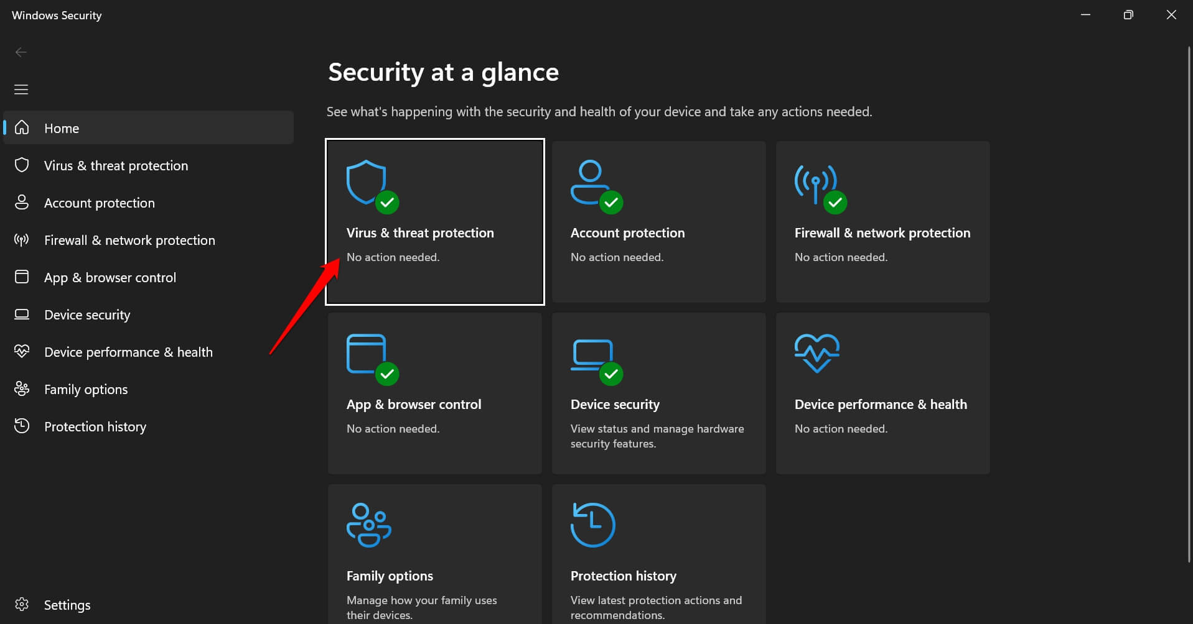
Task: Go to Account protection in sidebar
Action: tap(148, 203)
